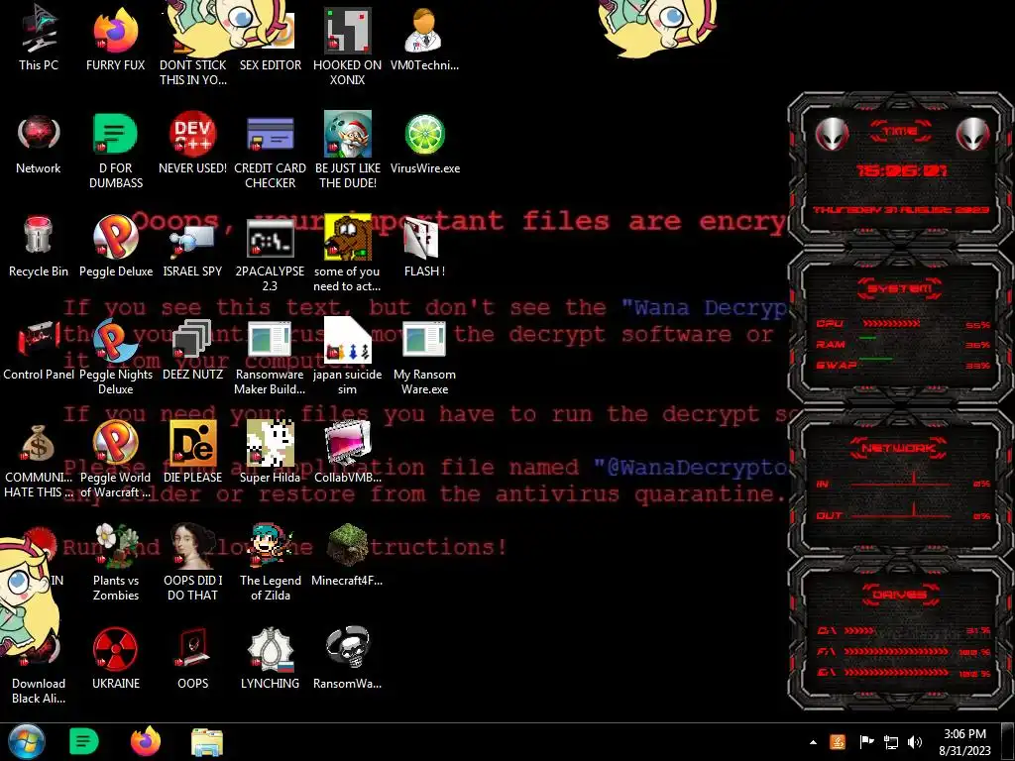The height and width of the screenshot is (761, 1015).
Task: Launch the Super Hilda shortcut
Action: tap(270, 452)
